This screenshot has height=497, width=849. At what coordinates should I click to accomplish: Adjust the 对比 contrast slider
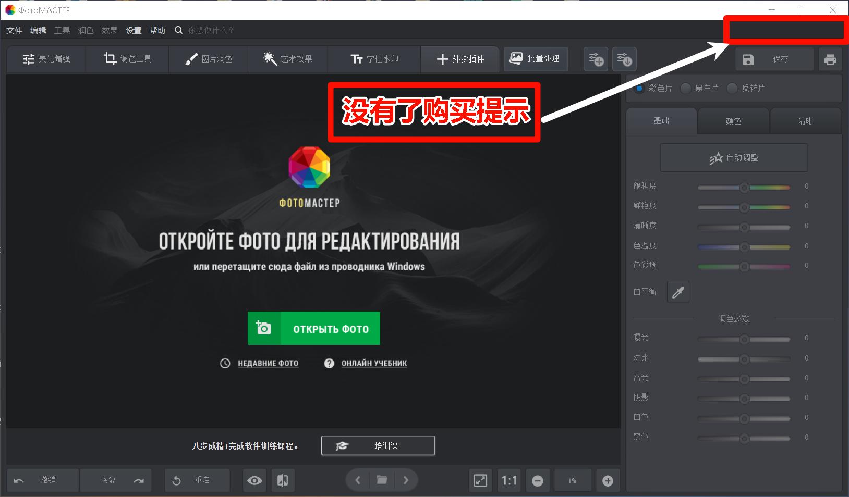click(x=744, y=359)
